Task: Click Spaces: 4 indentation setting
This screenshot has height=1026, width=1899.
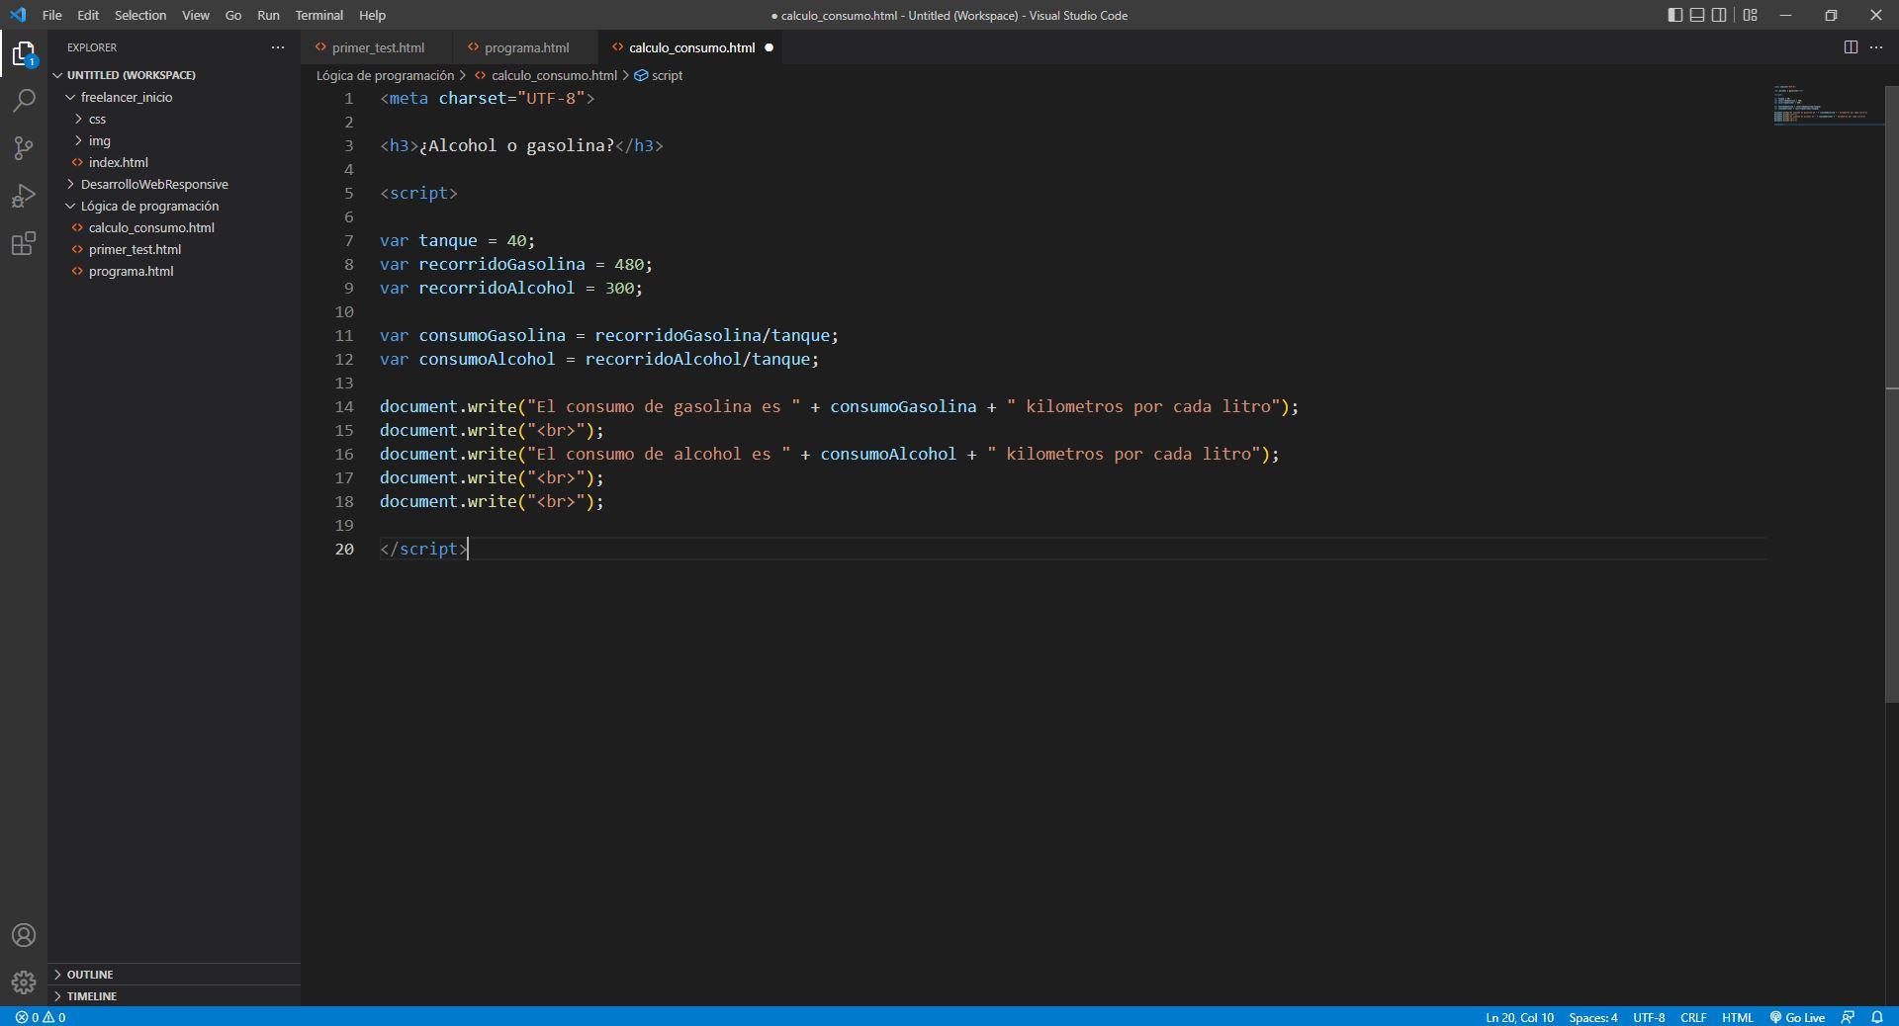Action: [1593, 1017]
